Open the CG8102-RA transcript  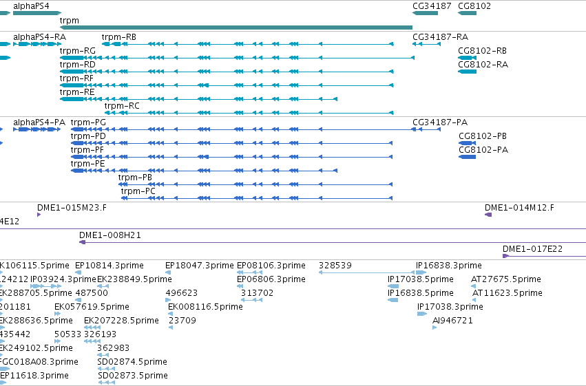tap(483, 65)
